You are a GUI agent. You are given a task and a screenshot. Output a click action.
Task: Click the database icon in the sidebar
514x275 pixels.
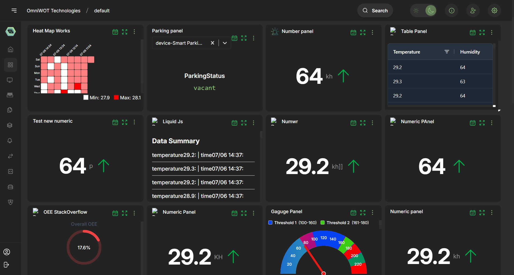click(x=10, y=187)
